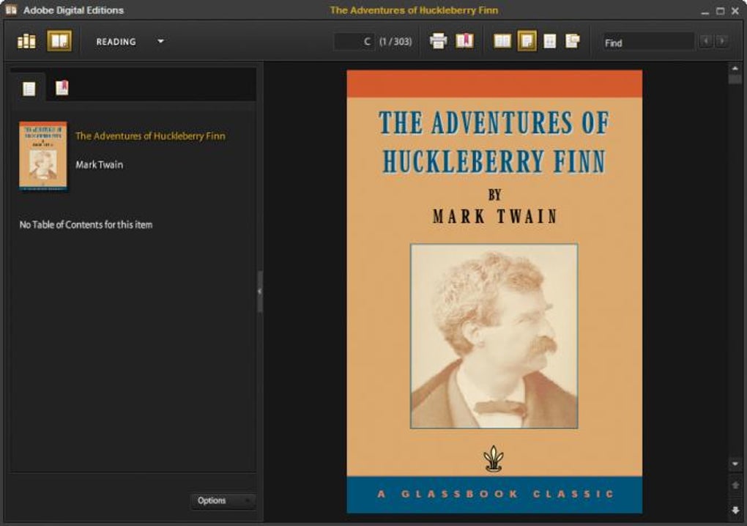Screen dimensions: 747x526
Task: Open the READING dropdown arrow
Action: (x=160, y=42)
